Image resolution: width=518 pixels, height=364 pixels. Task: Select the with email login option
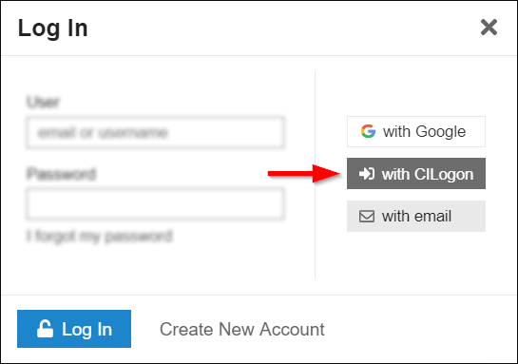click(416, 216)
